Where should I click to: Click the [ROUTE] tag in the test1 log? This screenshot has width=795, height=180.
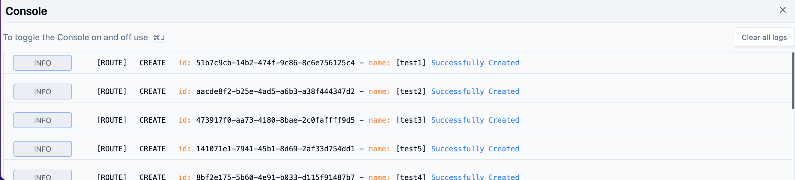pyautogui.click(x=112, y=63)
